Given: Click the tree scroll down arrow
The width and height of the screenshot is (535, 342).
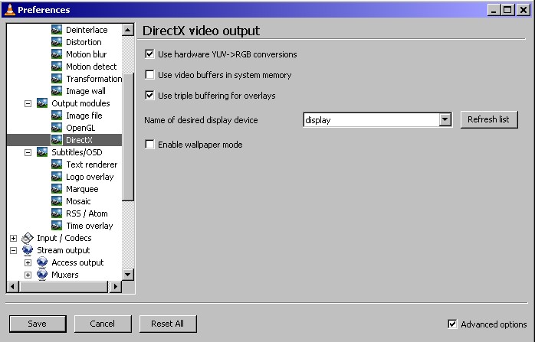Looking at the screenshot, I should [127, 275].
